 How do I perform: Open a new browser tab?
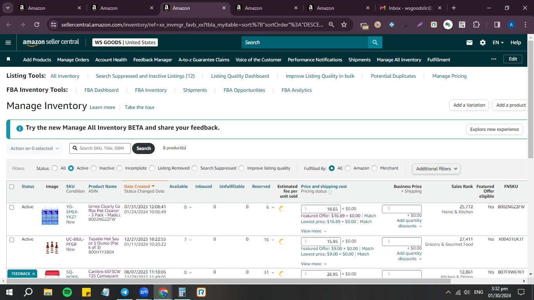(x=454, y=8)
